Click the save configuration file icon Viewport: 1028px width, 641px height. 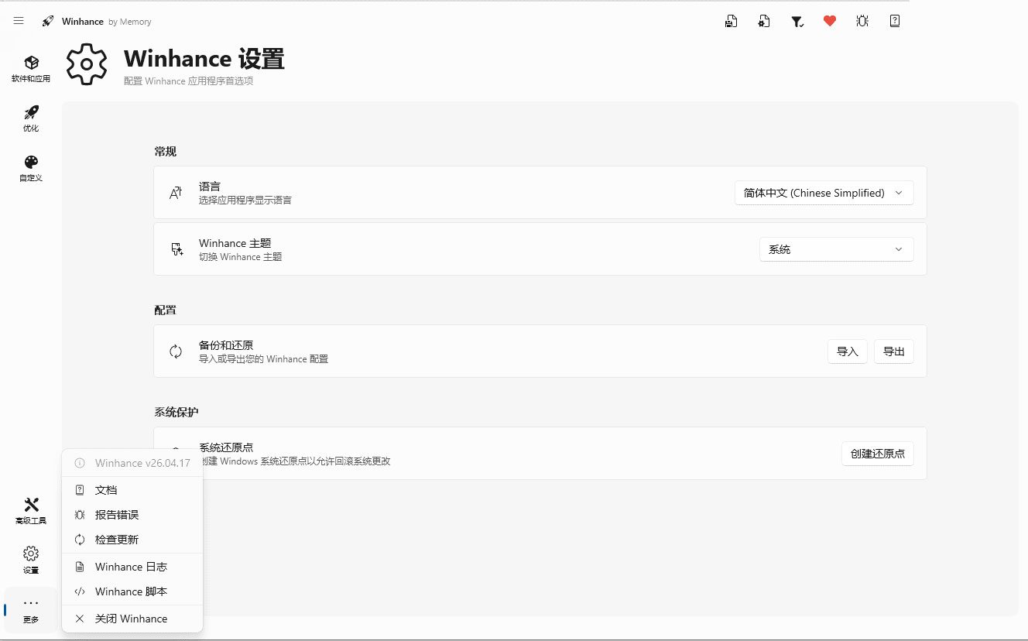click(731, 21)
